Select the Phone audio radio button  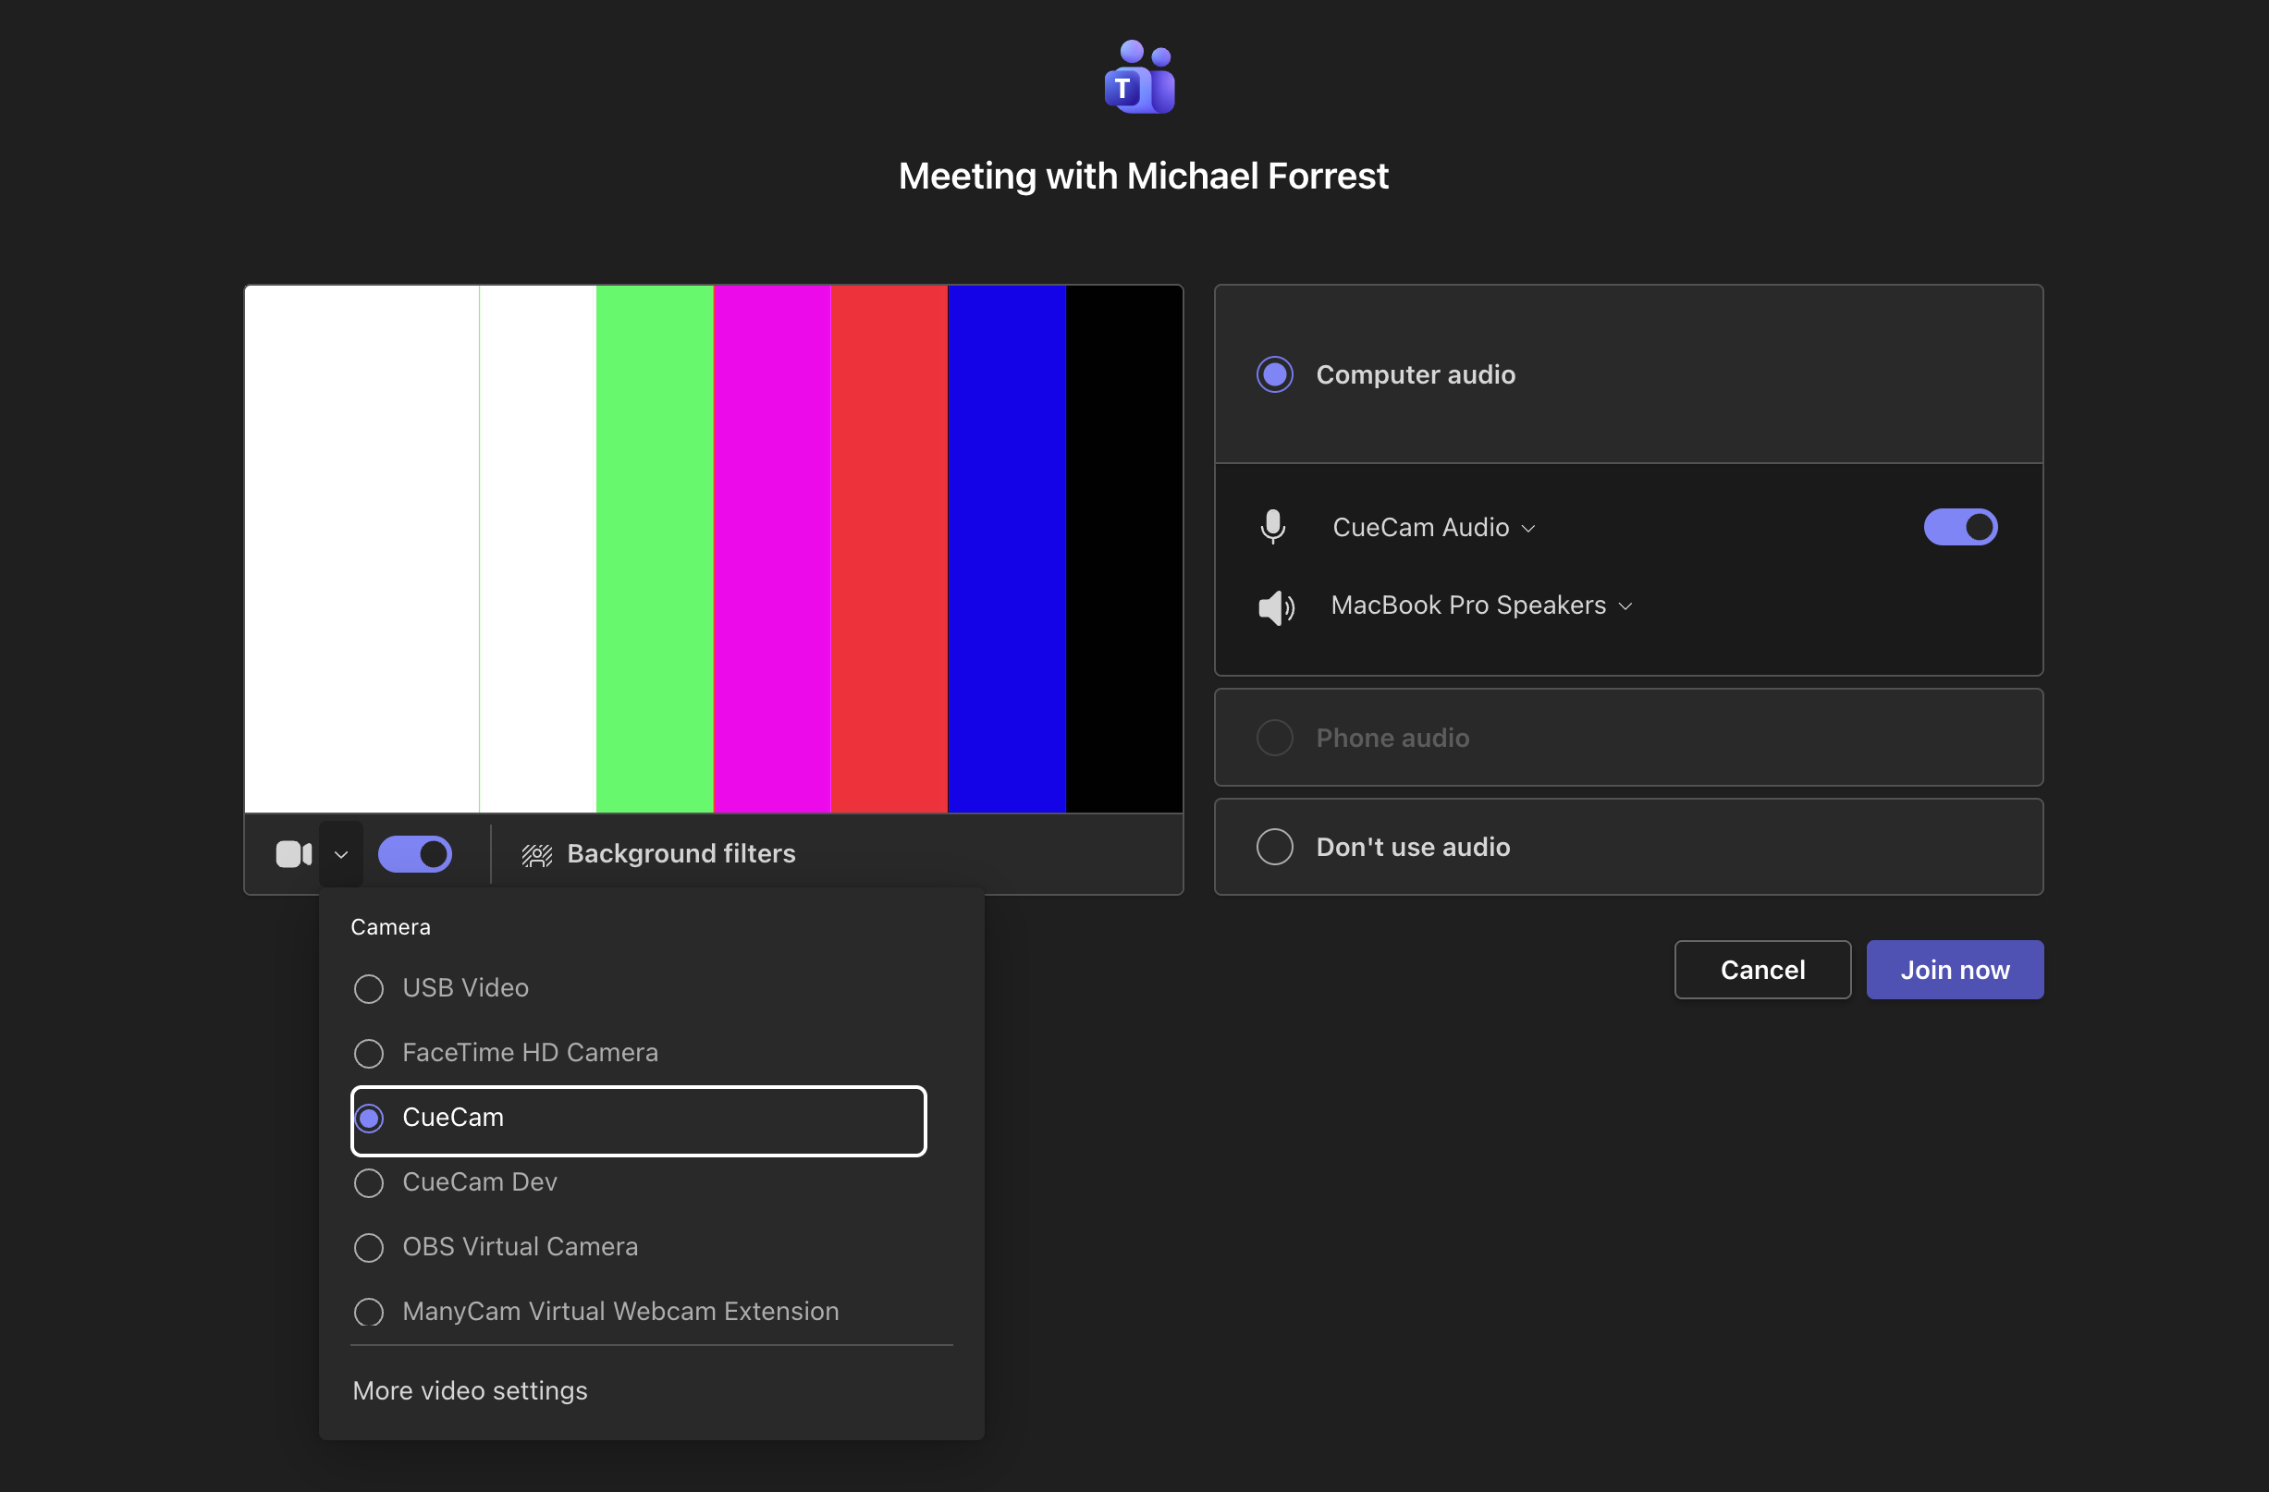tap(1275, 738)
